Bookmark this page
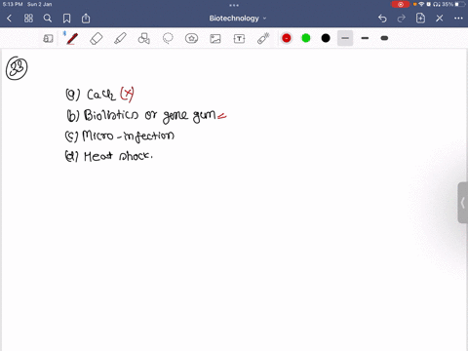Screen dimensions: 468x351 66,19
